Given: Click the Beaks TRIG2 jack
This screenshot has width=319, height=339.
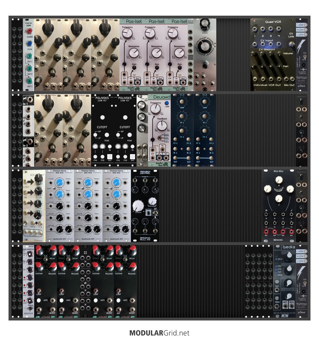Looking at the screenshot, I should point(277,306).
